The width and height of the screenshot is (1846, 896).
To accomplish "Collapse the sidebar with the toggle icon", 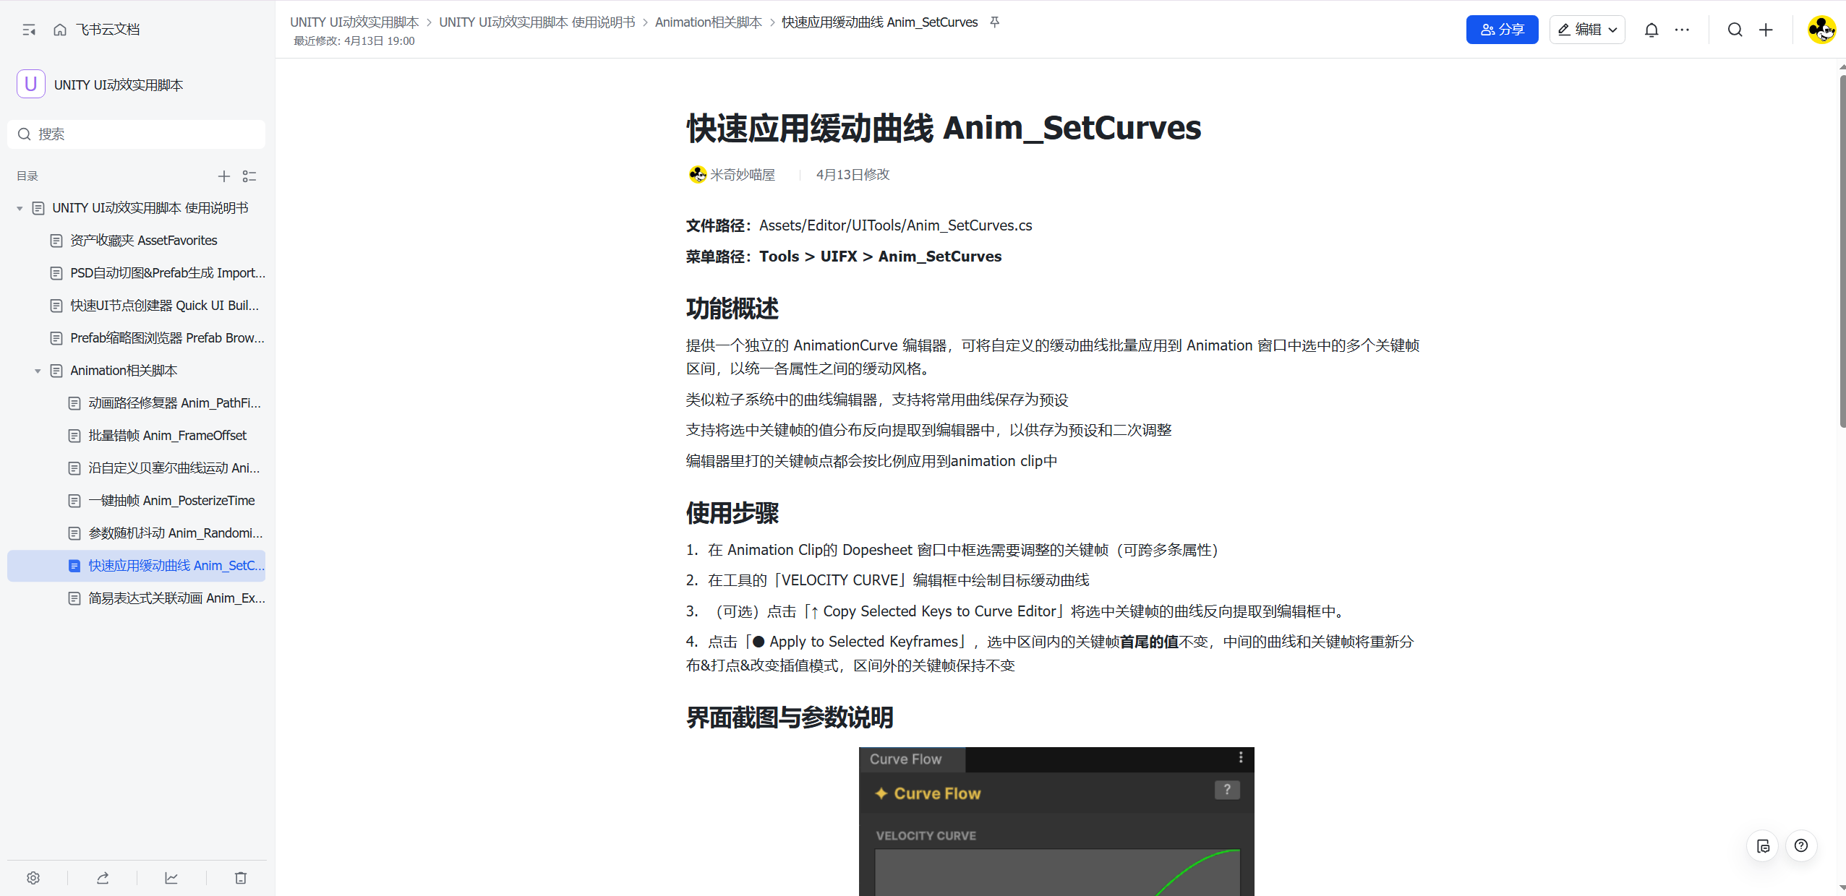I will [x=29, y=30].
